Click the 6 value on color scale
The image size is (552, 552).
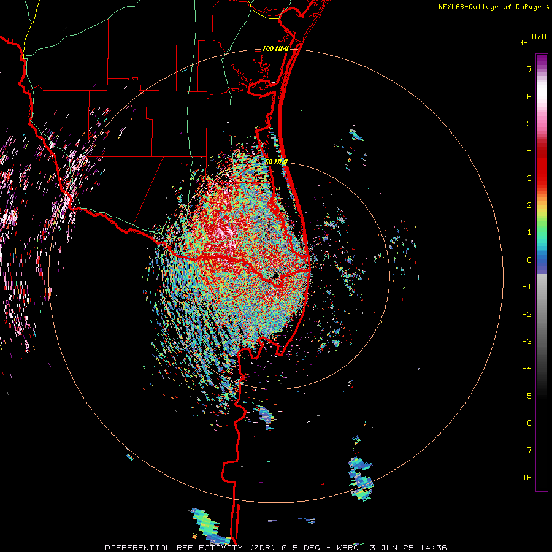point(529,96)
